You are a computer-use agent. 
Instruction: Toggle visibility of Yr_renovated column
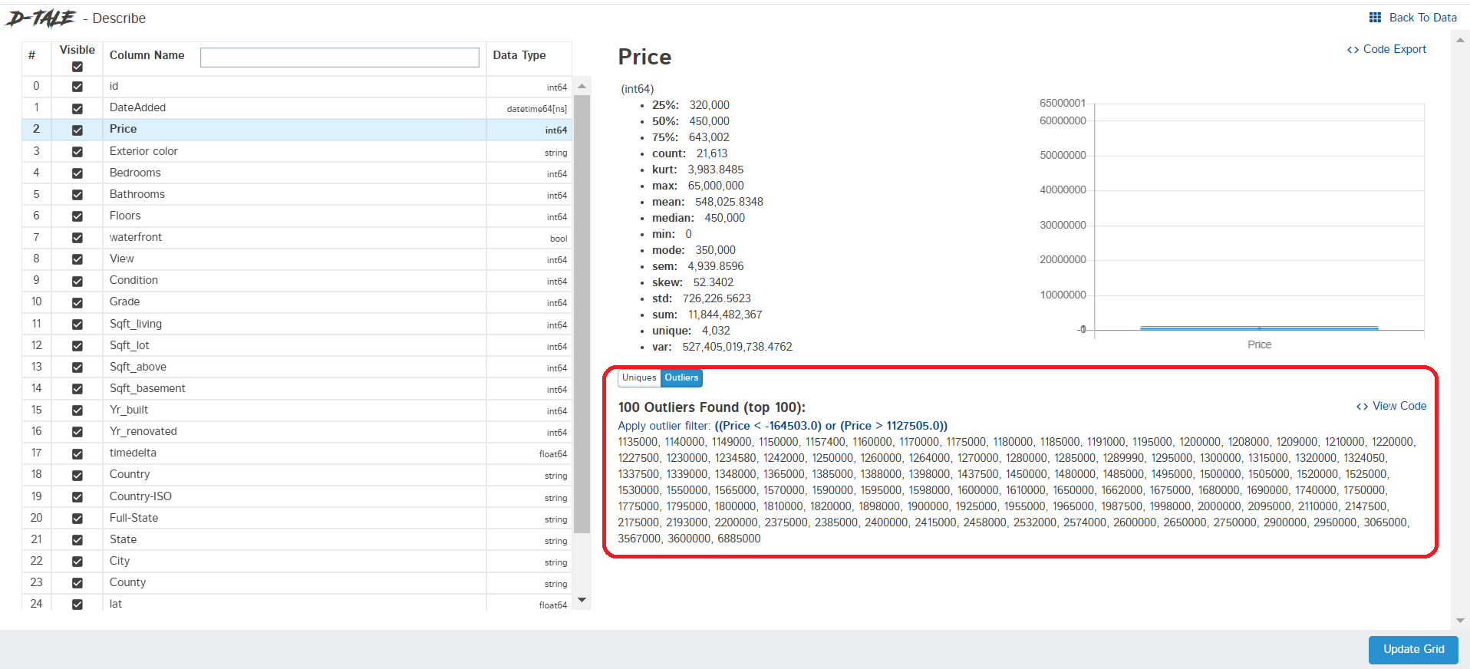tap(77, 432)
